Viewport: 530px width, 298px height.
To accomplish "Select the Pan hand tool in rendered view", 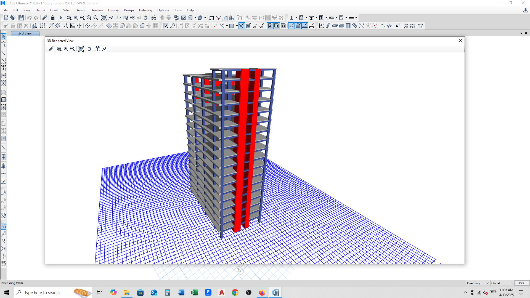I will click(x=81, y=49).
